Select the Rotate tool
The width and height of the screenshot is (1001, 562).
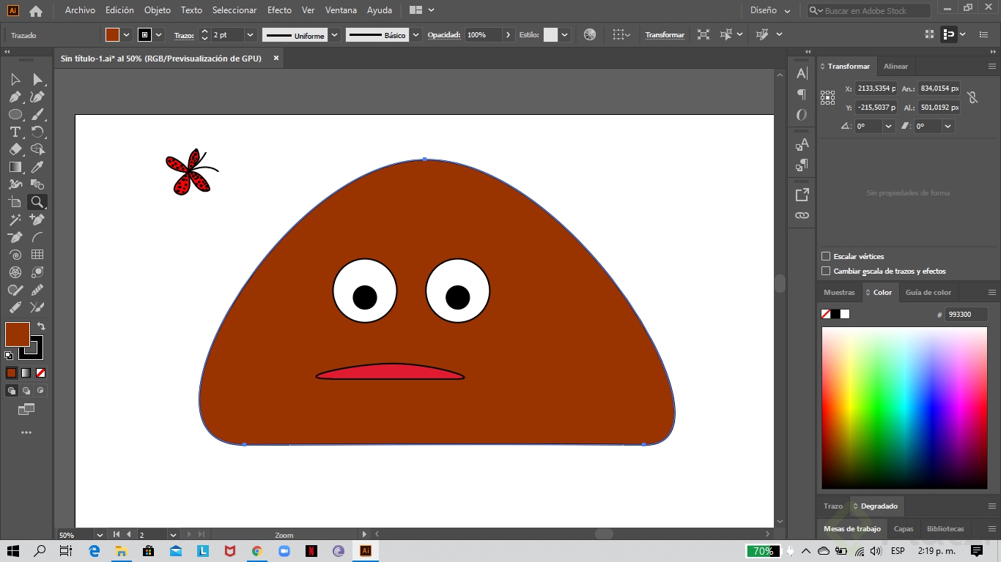37,132
